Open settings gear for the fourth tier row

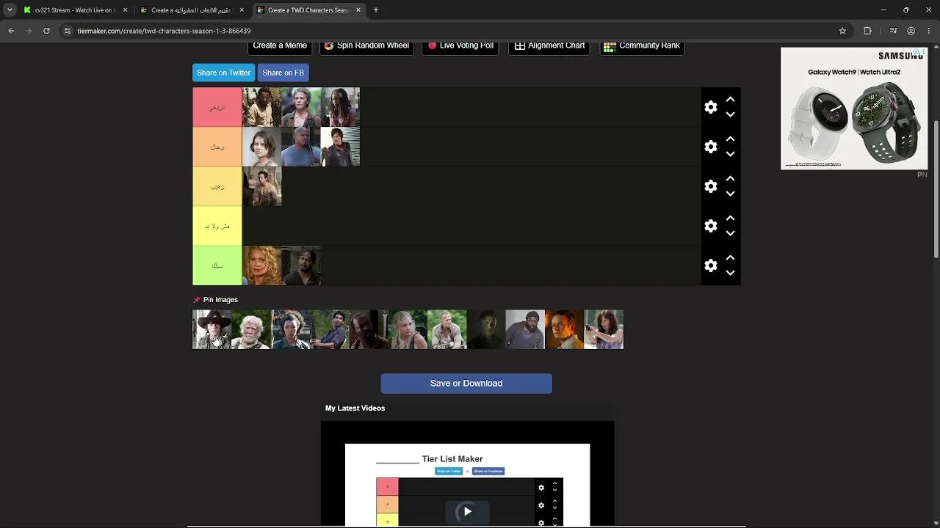[710, 226]
